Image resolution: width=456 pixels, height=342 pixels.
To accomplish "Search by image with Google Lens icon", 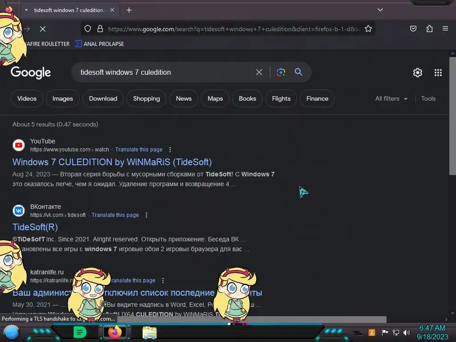I will coord(281,72).
